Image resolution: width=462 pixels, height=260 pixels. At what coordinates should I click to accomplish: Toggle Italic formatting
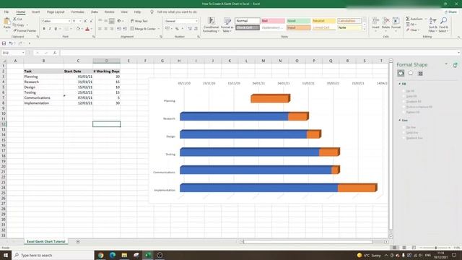click(x=50, y=29)
